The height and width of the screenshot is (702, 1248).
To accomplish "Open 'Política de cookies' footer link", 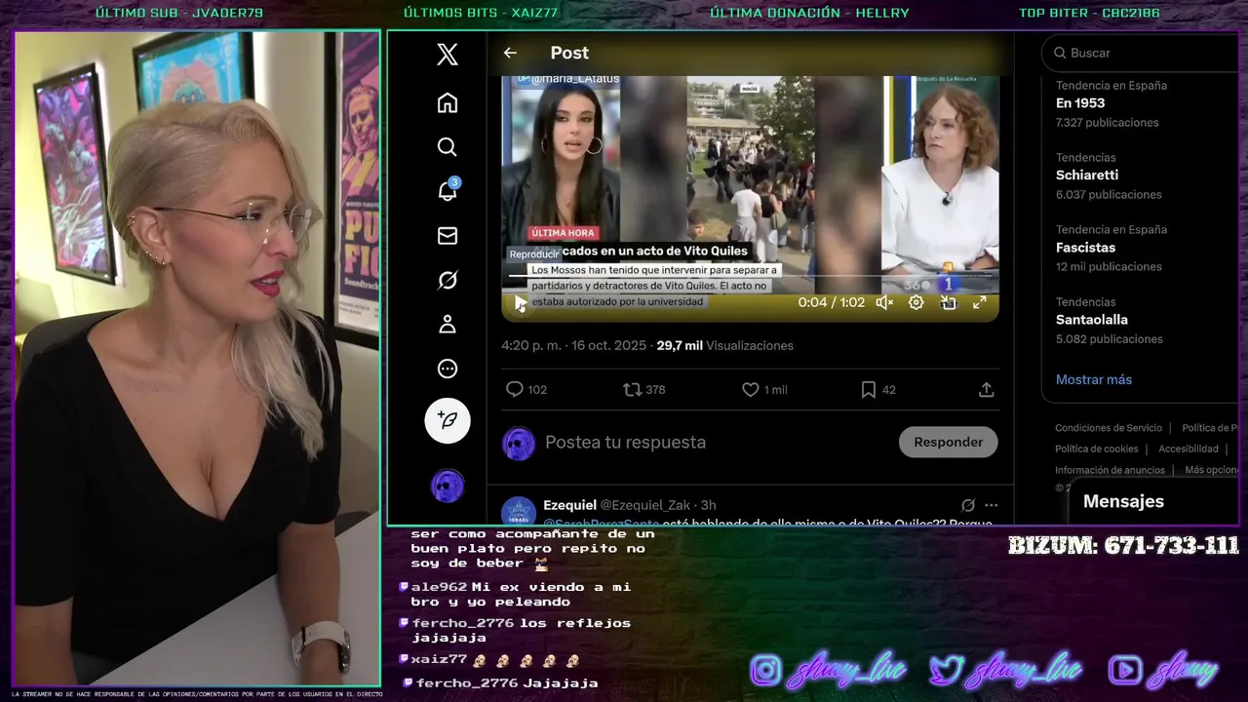I will coord(1096,448).
